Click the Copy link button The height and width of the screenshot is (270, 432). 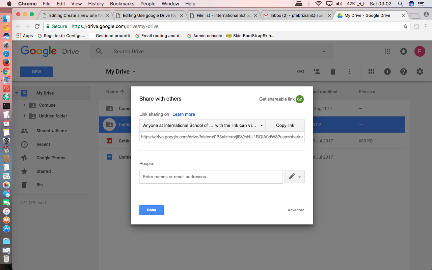(x=285, y=125)
